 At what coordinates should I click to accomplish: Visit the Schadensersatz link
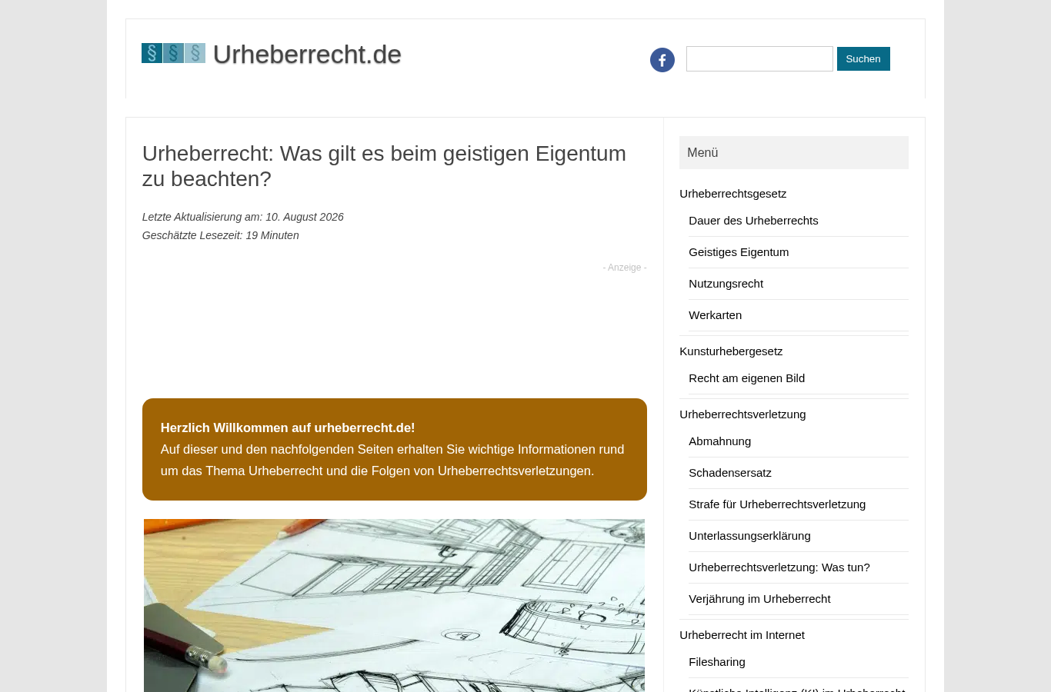tap(729, 473)
